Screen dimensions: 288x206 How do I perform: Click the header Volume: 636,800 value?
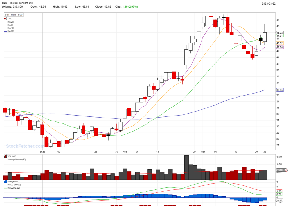pos(12,7)
